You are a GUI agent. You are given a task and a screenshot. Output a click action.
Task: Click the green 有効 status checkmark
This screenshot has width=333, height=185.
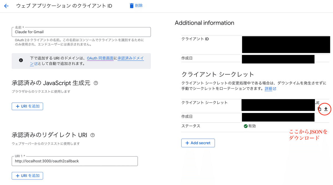click(x=245, y=126)
